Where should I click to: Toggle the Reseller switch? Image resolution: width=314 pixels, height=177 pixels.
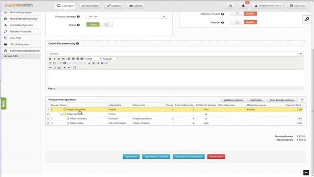(x=244, y=22)
